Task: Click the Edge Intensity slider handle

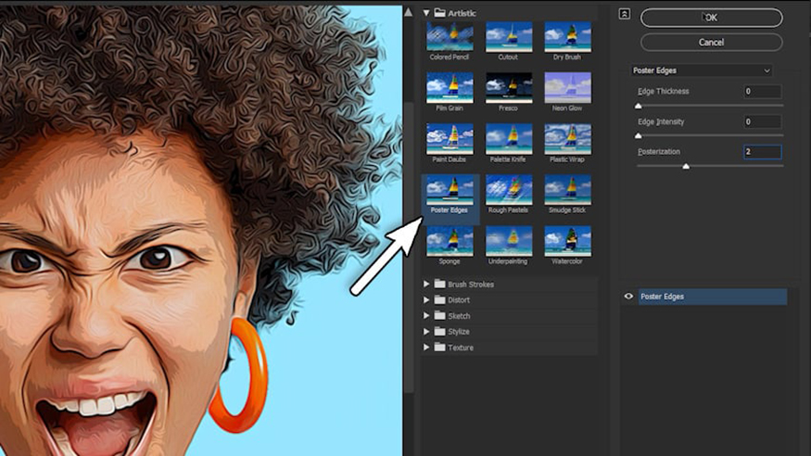Action: [x=639, y=136]
